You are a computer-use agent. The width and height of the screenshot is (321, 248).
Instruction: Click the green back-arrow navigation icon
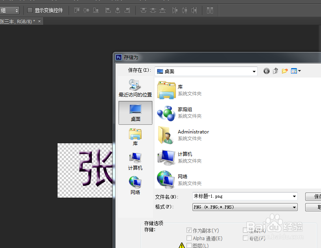[267, 71]
